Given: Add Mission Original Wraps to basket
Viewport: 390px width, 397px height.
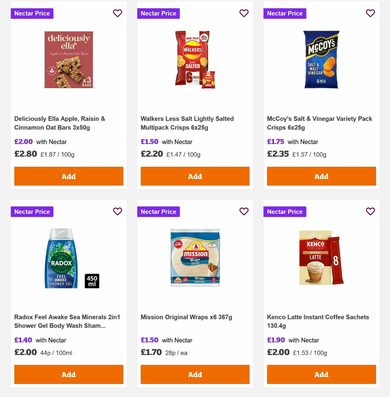Looking at the screenshot, I should [x=195, y=374].
